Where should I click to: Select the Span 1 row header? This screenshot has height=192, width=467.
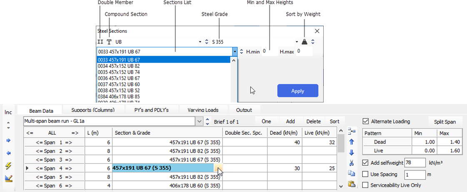point(54,143)
